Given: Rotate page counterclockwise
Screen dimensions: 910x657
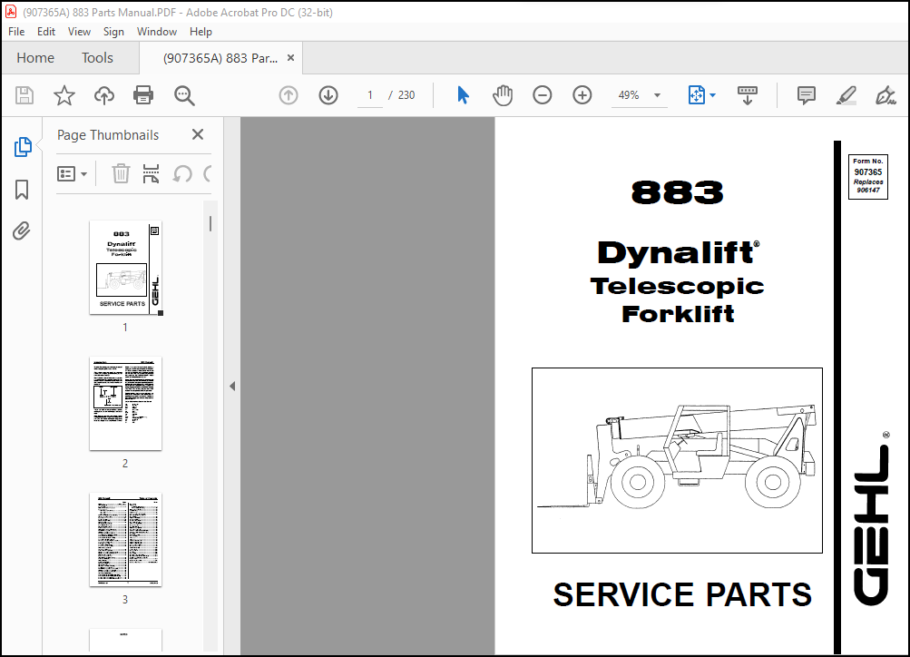Looking at the screenshot, I should coord(182,173).
